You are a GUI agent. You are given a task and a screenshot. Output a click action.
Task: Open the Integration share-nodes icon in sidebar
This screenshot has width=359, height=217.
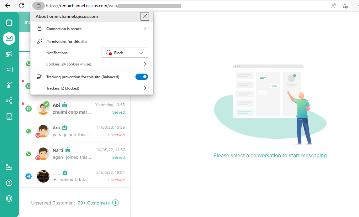pyautogui.click(x=9, y=101)
